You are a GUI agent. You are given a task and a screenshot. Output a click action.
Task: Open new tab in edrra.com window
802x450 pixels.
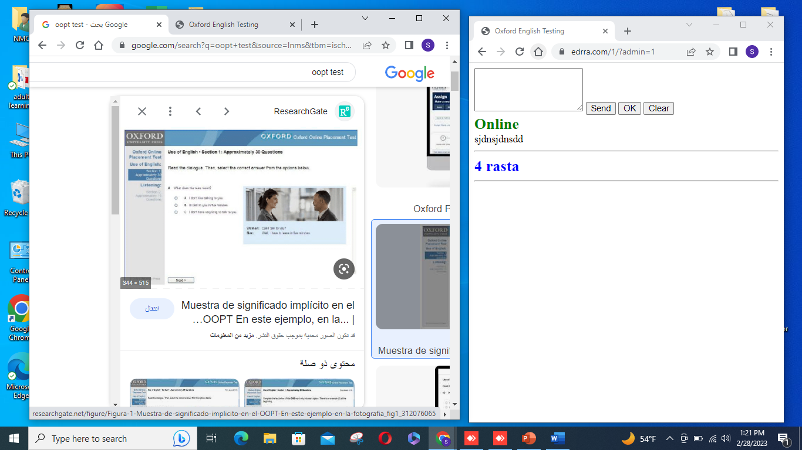628,31
